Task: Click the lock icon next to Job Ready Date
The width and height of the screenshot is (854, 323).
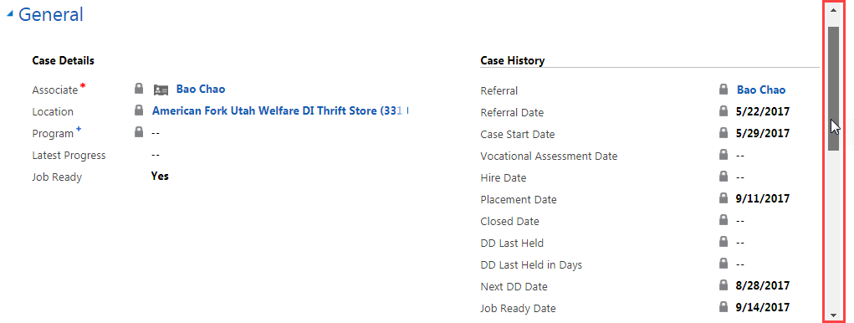Action: click(724, 307)
